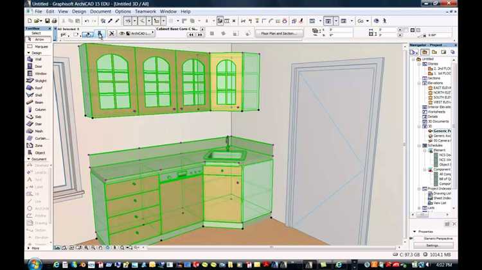Open the Options menu
This screenshot has height=270, width=482.
pyautogui.click(x=123, y=12)
